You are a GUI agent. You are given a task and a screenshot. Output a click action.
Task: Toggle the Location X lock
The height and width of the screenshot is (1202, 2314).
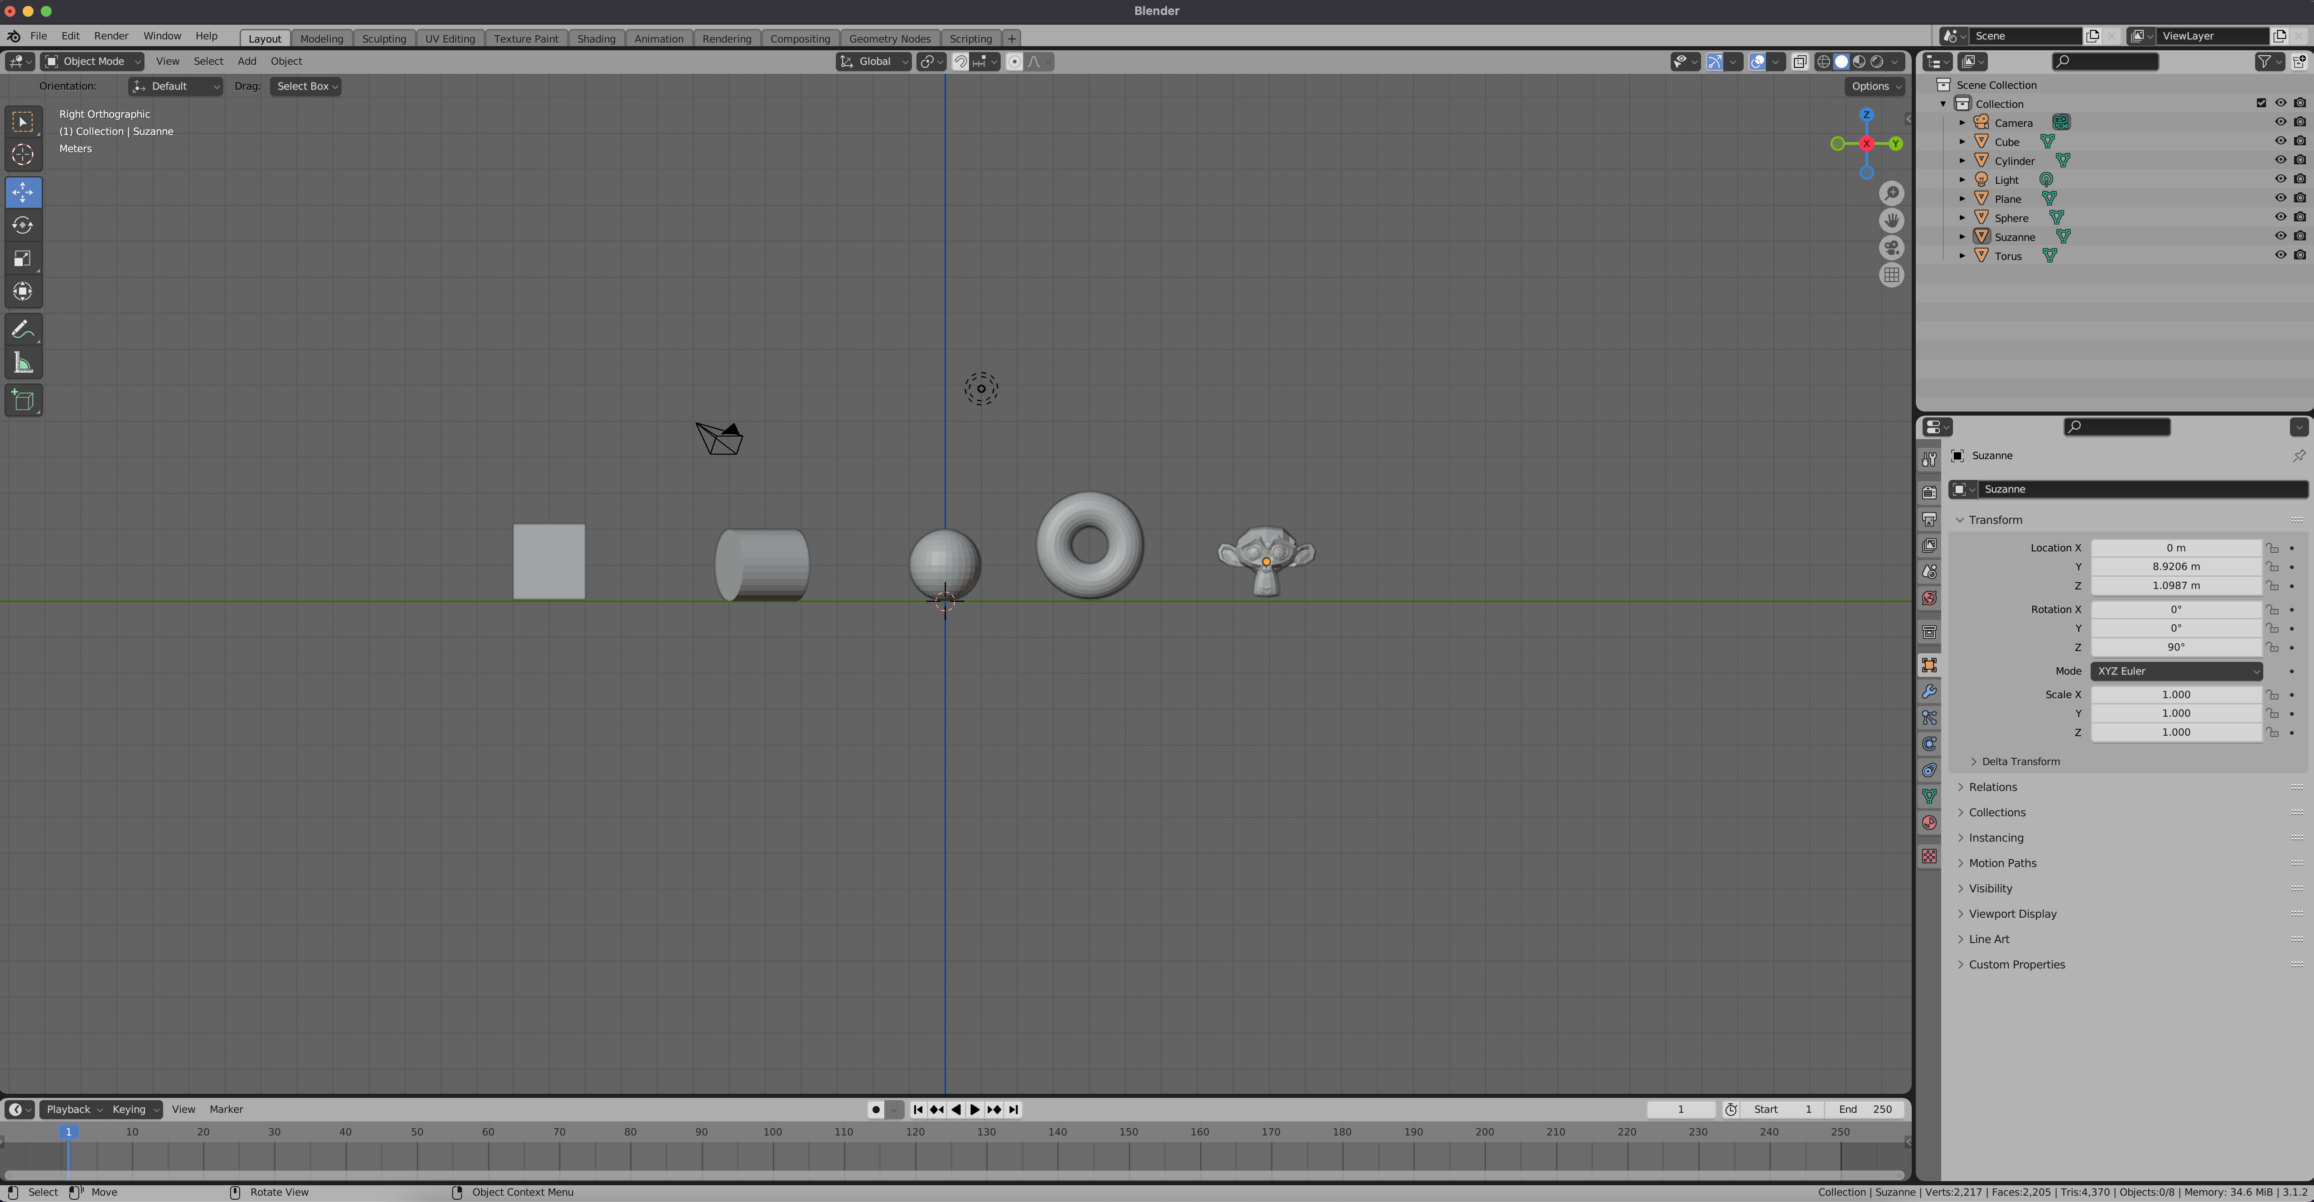coord(2272,548)
